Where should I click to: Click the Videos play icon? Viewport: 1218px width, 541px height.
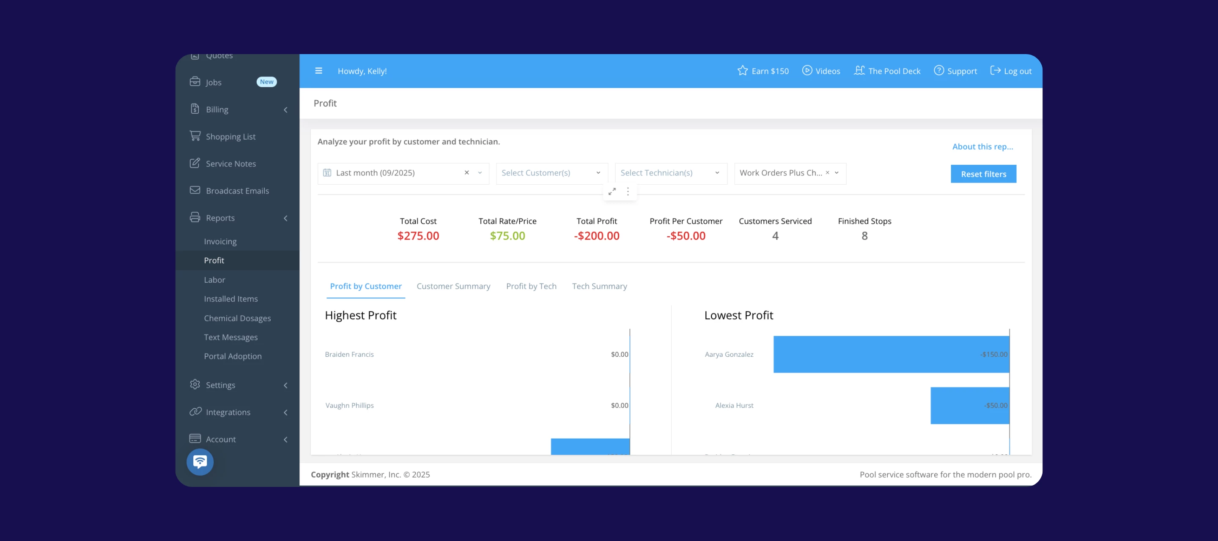pos(807,71)
